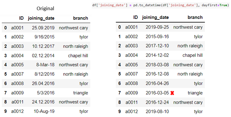Click 'chapel hill' branch in the Original table

[78, 56]
